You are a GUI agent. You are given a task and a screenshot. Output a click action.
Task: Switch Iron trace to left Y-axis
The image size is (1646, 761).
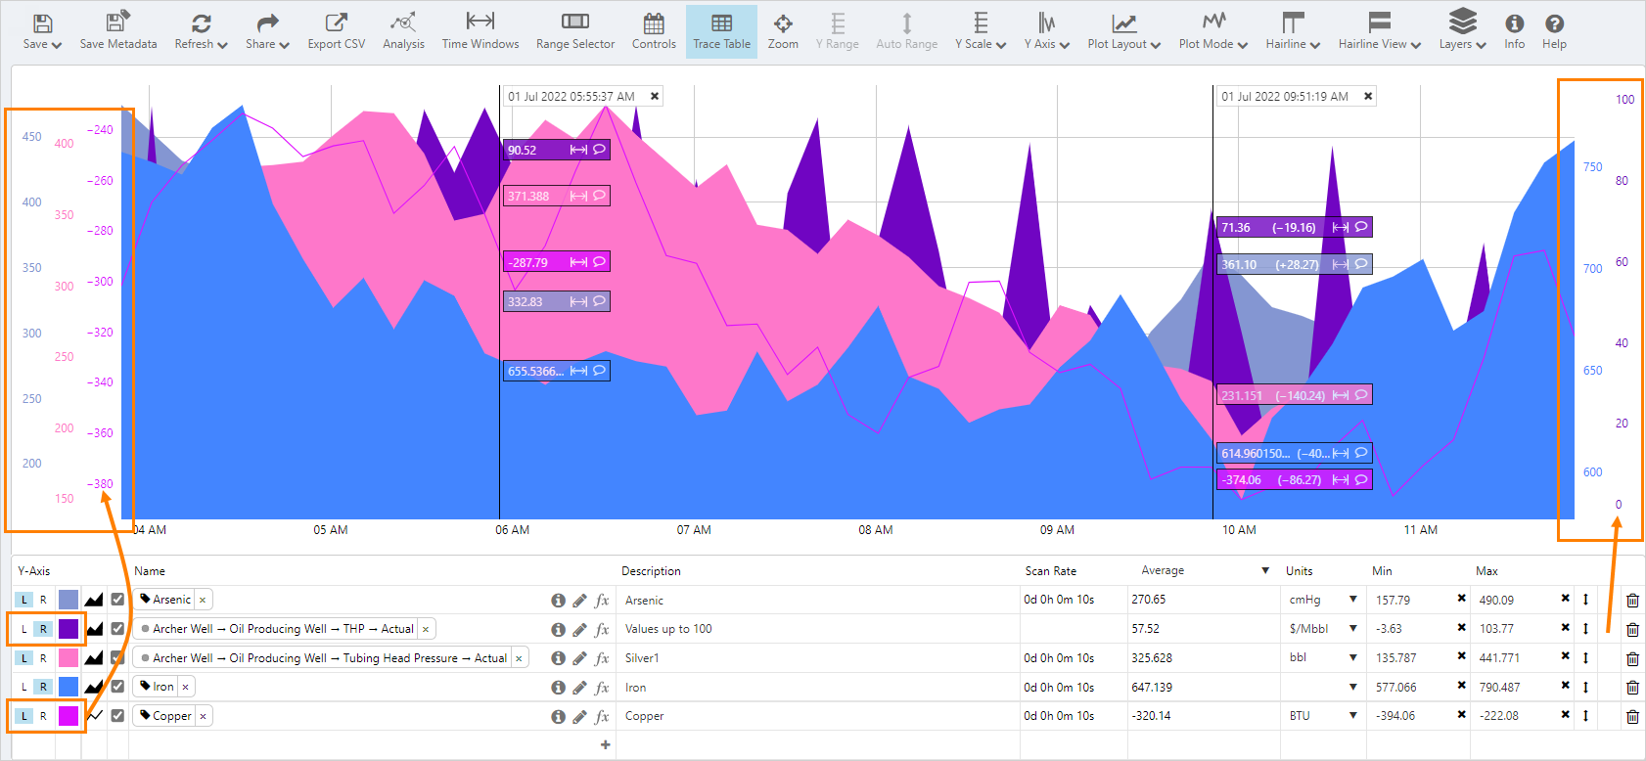point(24,687)
